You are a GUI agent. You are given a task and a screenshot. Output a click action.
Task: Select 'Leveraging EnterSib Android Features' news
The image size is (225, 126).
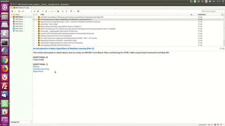tap(56, 45)
